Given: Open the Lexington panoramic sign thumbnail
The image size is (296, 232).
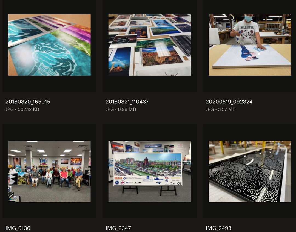Looking at the screenshot, I should point(150,171).
